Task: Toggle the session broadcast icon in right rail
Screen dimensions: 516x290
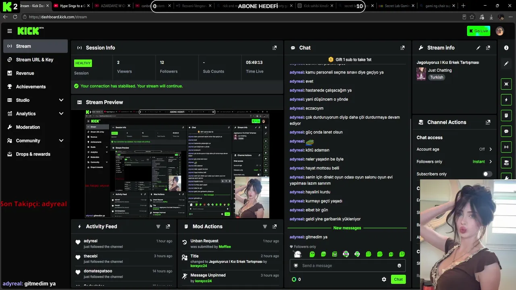Action: 506,147
